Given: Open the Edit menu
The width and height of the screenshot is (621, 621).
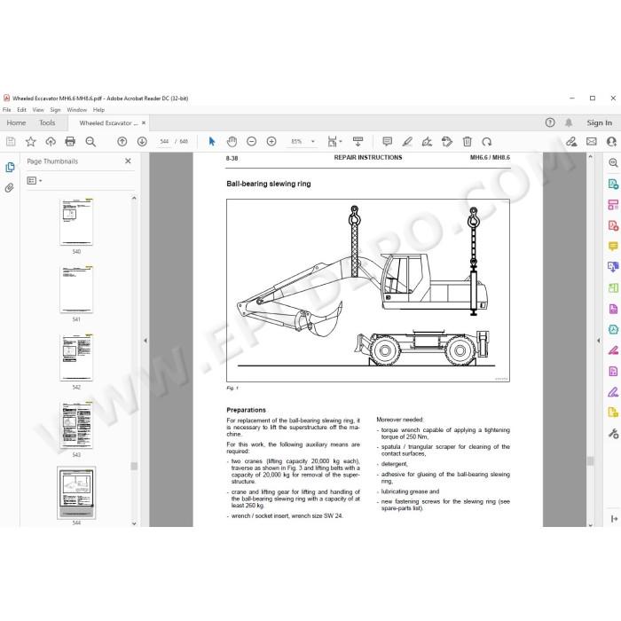Looking at the screenshot, I should 21,110.
